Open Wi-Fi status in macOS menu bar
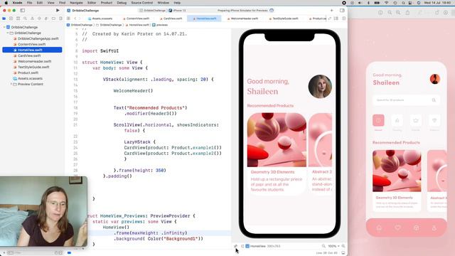The height and width of the screenshot is (256, 455). point(386,3)
